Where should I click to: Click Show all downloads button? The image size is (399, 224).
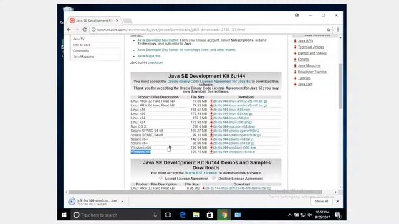point(322,201)
